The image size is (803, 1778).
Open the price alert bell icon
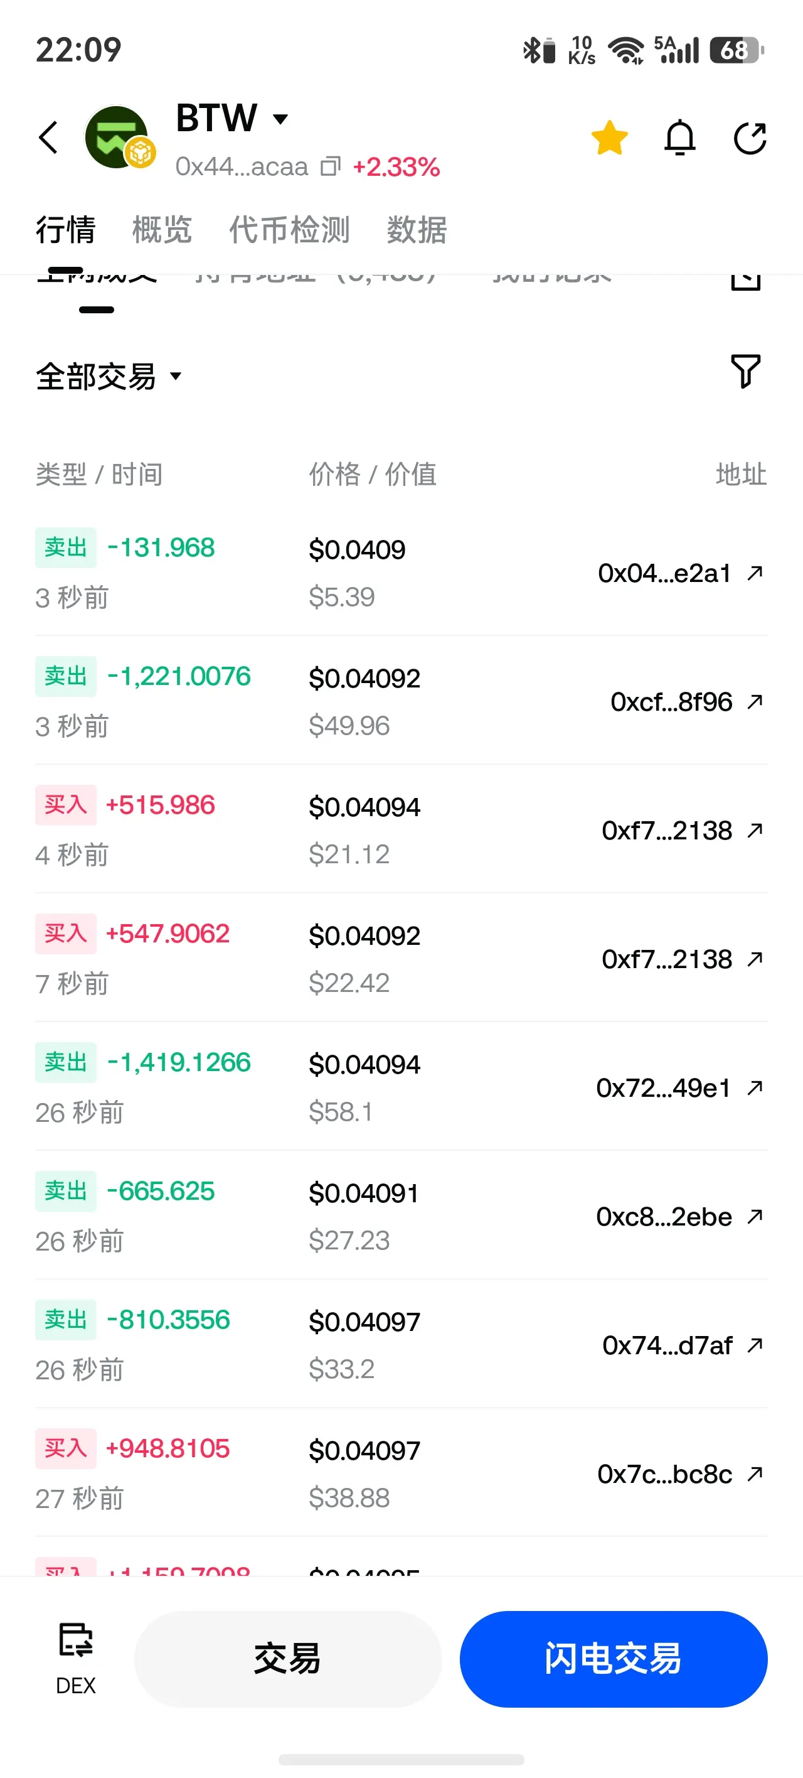click(x=679, y=138)
